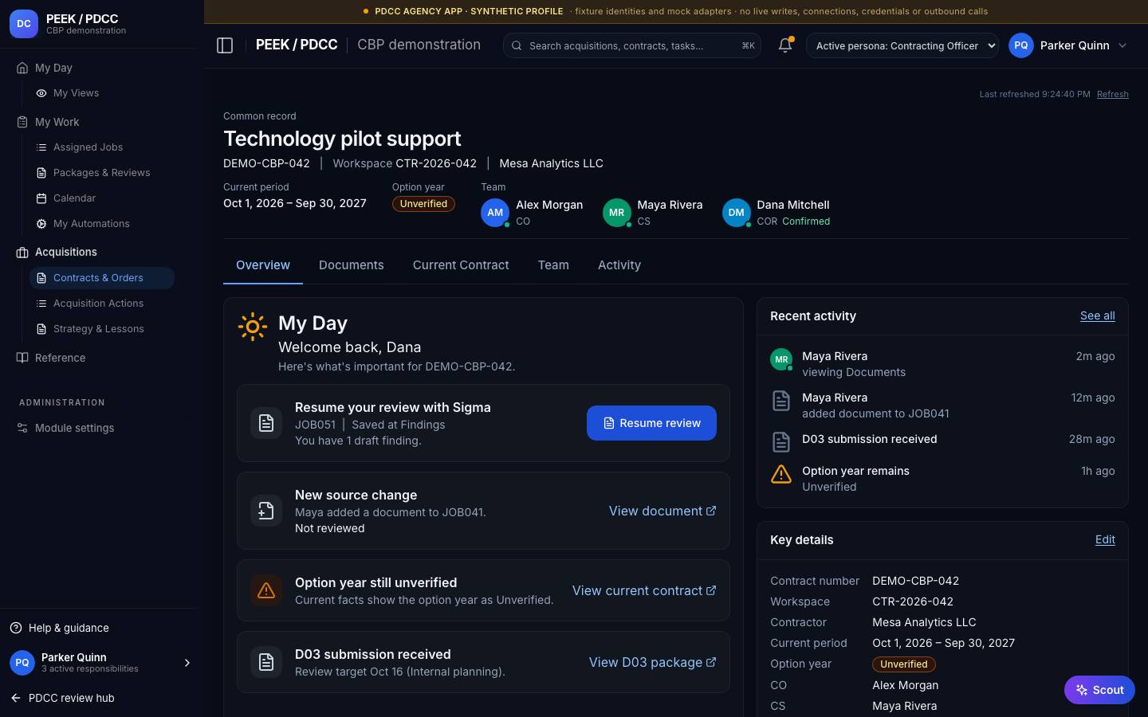Click the back arrow to PDCC review hub

(16, 698)
